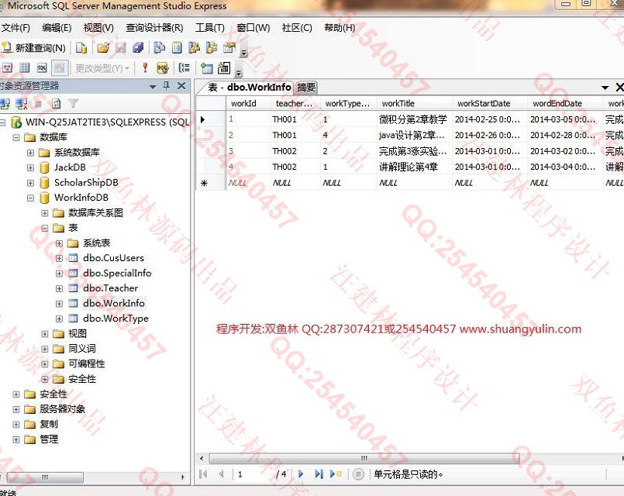Screen dimensions: 624x496
Task: Open the 工具(T) menu
Action: click(210, 27)
